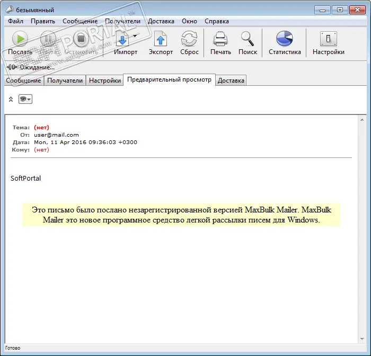Click the green Послать (Send) icon
The height and width of the screenshot is (356, 371).
20,39
